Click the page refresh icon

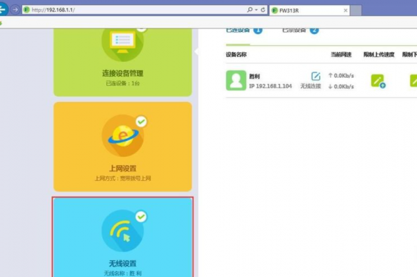[x=263, y=10]
